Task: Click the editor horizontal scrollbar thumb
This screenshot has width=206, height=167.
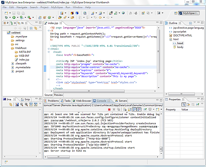Action: tap(89, 91)
